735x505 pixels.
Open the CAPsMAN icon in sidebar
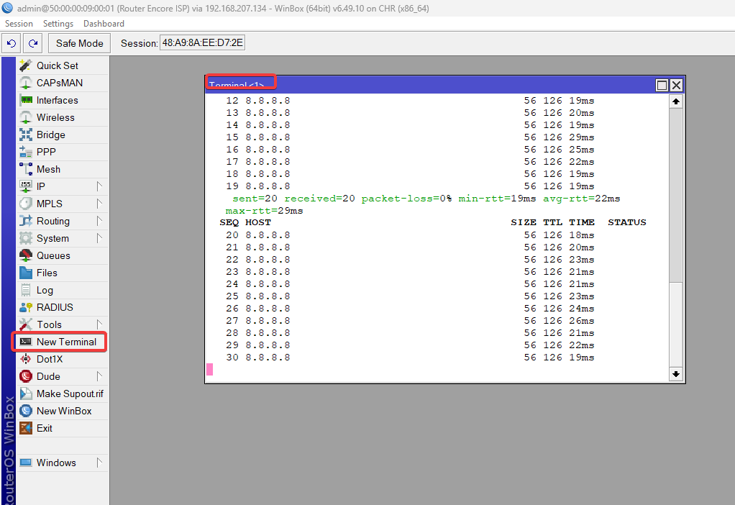(26, 83)
